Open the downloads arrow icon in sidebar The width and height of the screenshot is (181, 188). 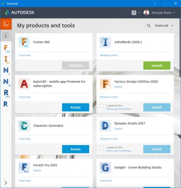pyautogui.click(x=6, y=35)
